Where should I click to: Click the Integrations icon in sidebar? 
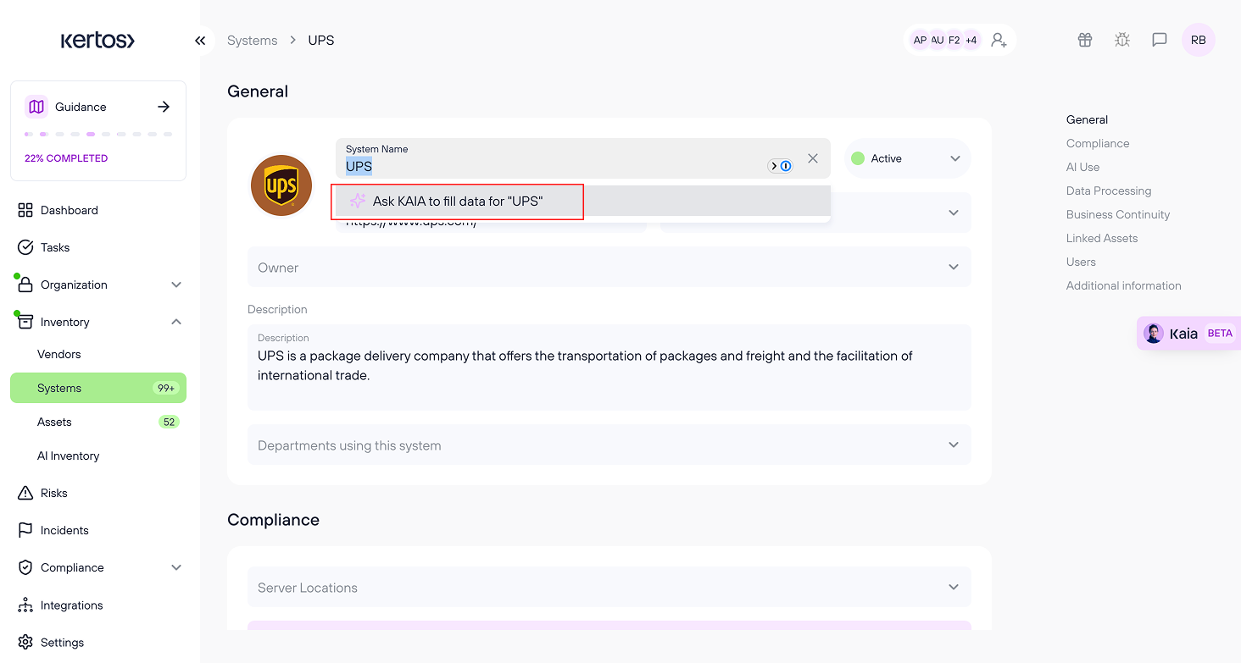click(x=25, y=605)
